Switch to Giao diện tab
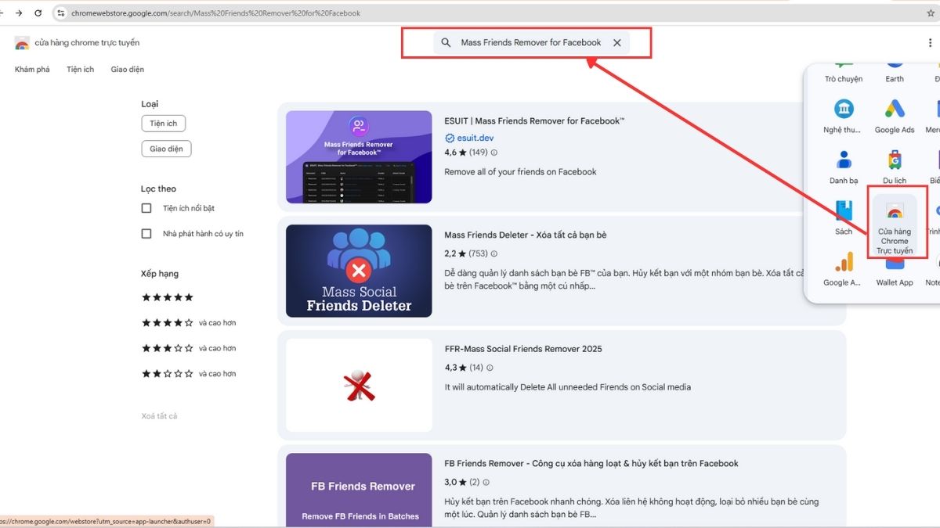940x528 pixels. pos(128,70)
